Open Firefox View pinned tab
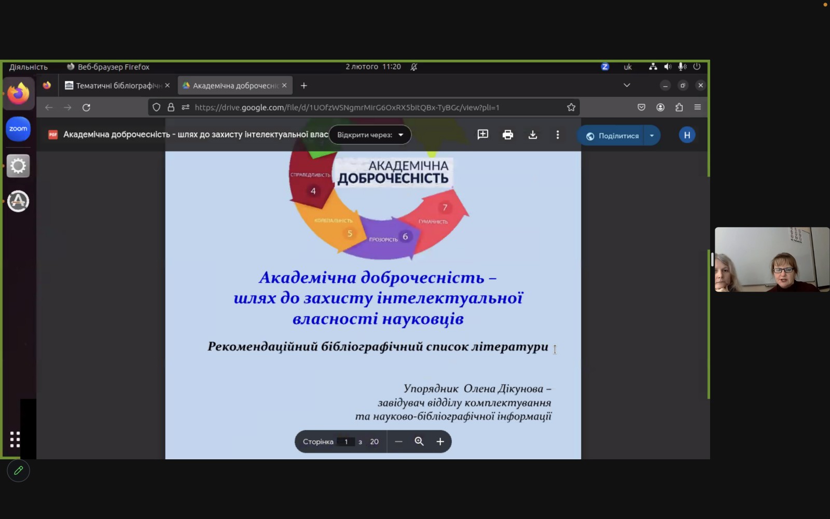Viewport: 830px width, 519px height. point(47,86)
